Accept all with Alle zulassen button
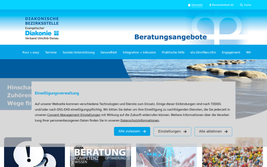Image resolution: width=267 pixels, height=167 pixels. [132, 131]
